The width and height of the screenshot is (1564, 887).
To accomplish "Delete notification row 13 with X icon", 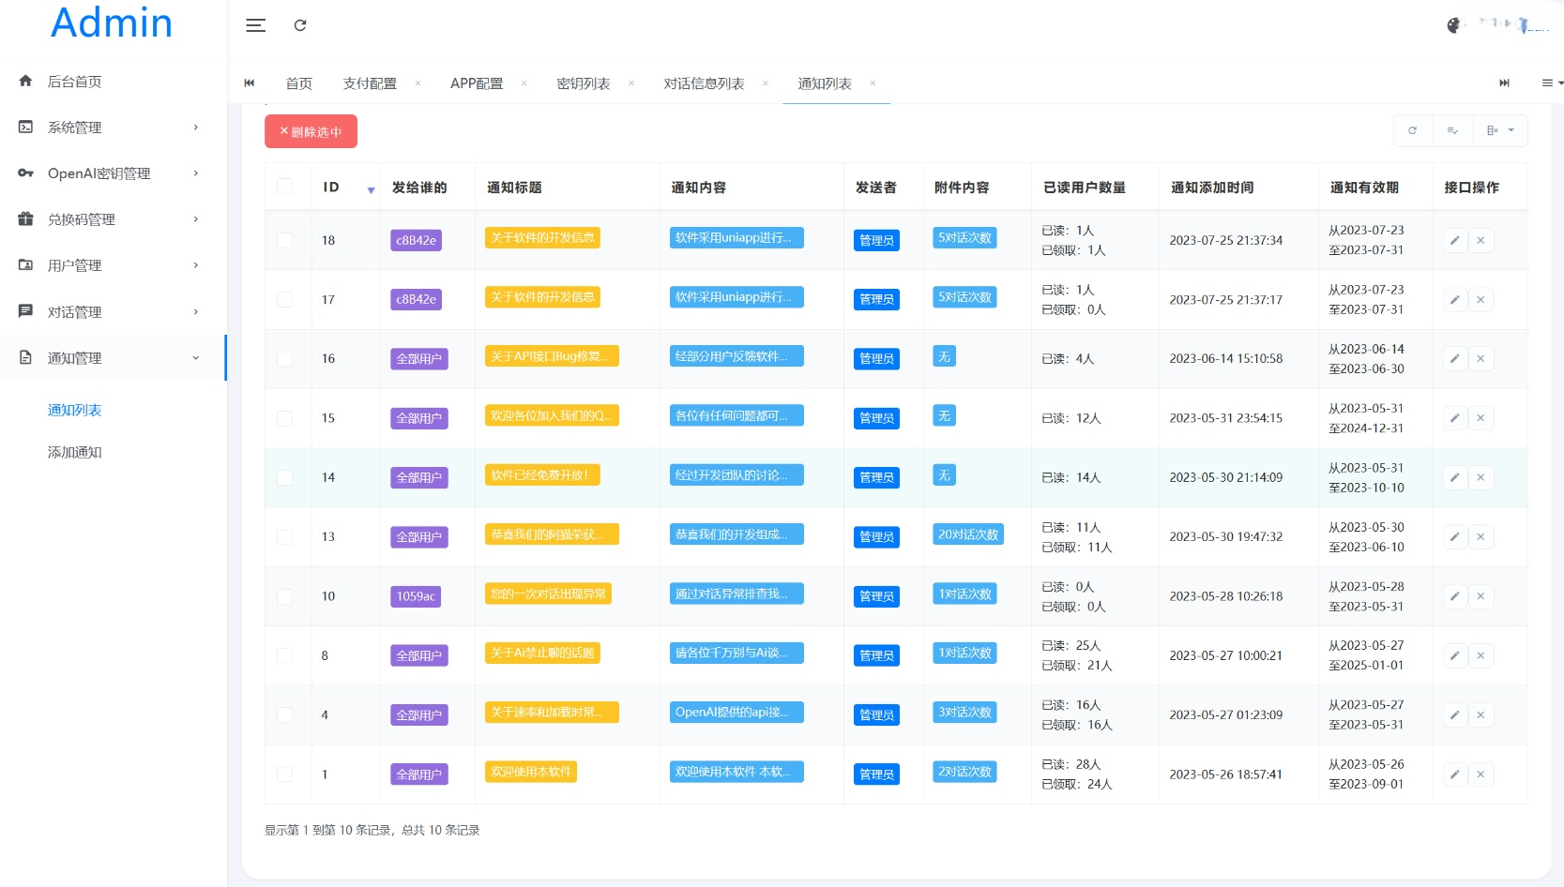I will (1480, 537).
